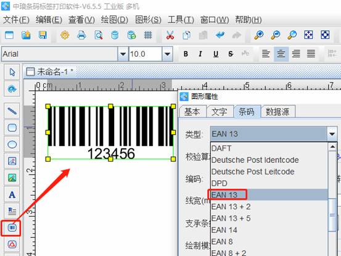Zoom out with magnifier minus icon

[276, 35]
